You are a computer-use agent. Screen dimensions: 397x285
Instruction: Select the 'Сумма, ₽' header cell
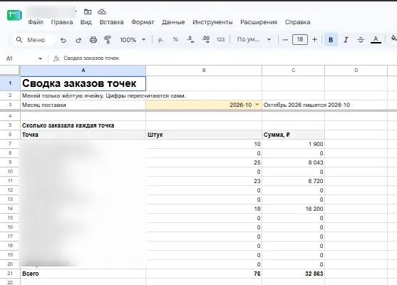293,135
